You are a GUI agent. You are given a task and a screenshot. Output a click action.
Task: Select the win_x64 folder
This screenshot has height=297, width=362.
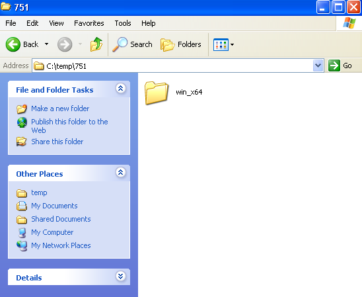pos(173,93)
